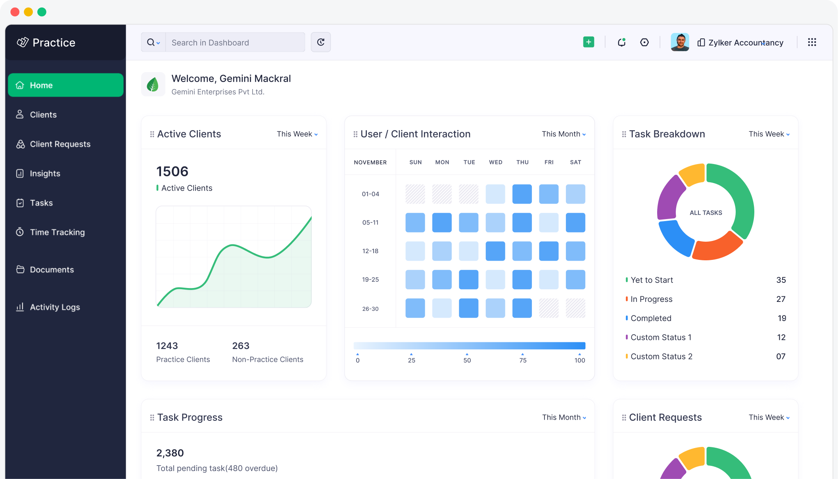Click the ALL TASKS donut center label
This screenshot has height=479, width=838.
pos(706,213)
